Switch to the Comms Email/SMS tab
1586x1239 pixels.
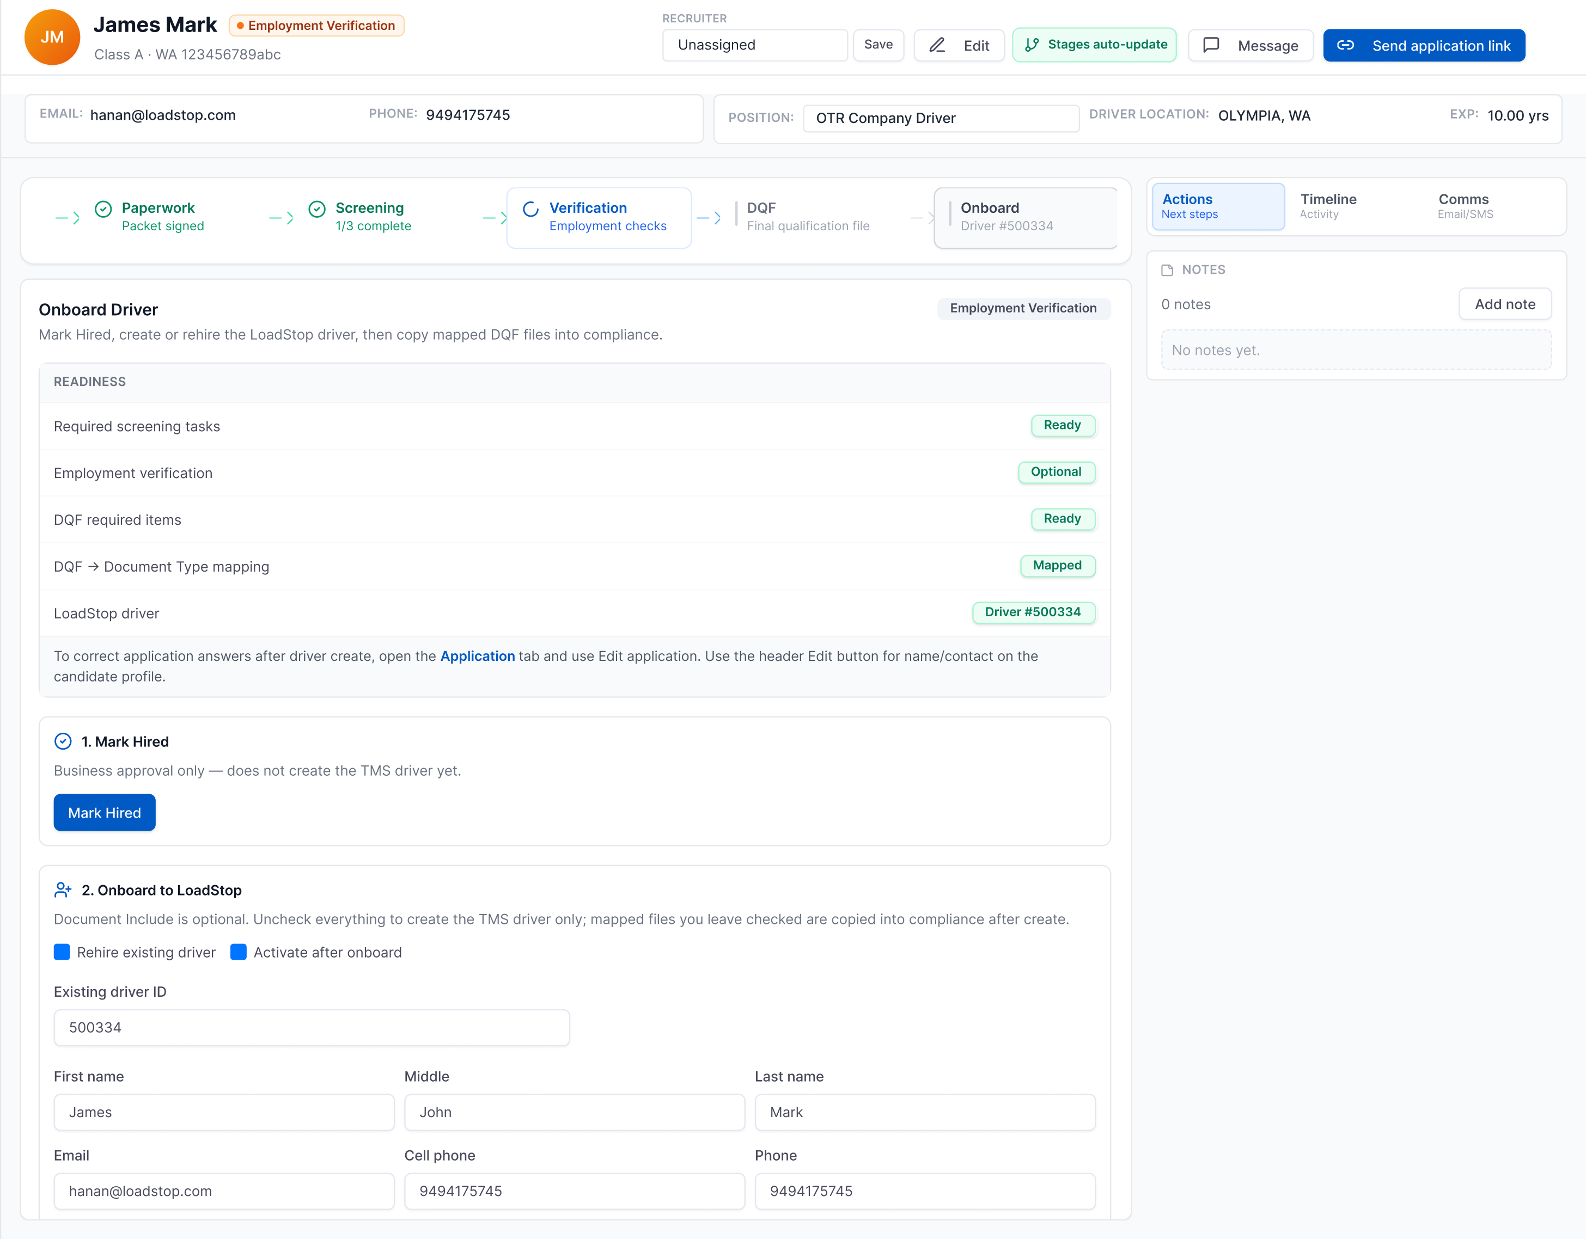1494,206
